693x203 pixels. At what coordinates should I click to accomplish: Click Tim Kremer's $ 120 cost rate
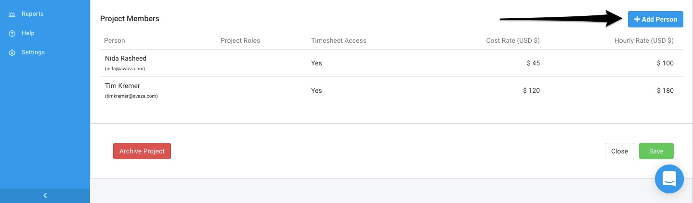pos(531,90)
